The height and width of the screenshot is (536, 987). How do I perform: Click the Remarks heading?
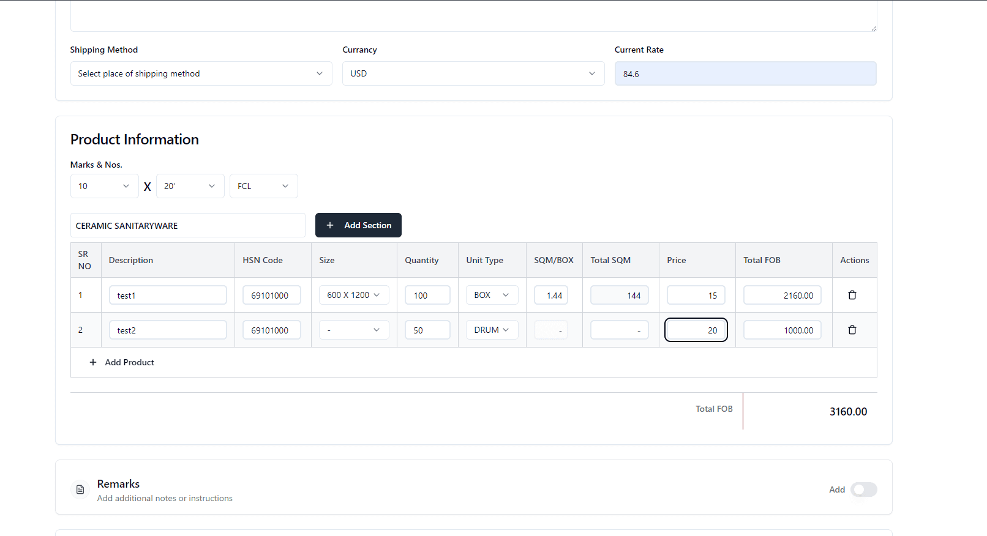point(118,483)
